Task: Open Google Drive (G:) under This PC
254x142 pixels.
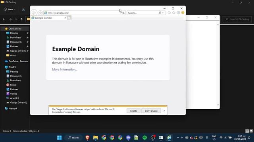Action: click(x=18, y=103)
